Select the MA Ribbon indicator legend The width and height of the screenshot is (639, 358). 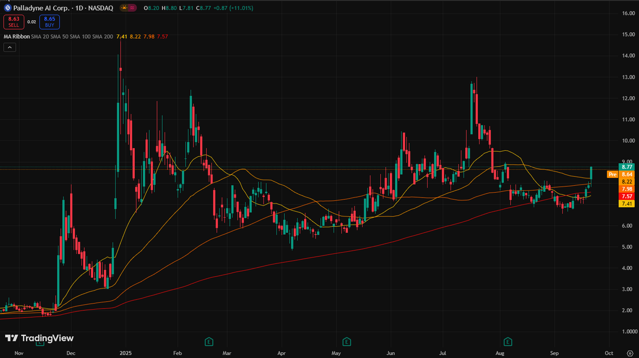15,37
